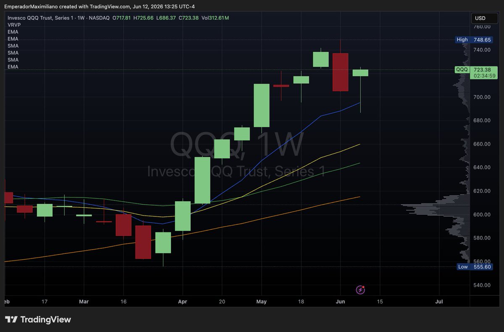Select the tall green candle above the May label

pyautogui.click(x=261, y=105)
